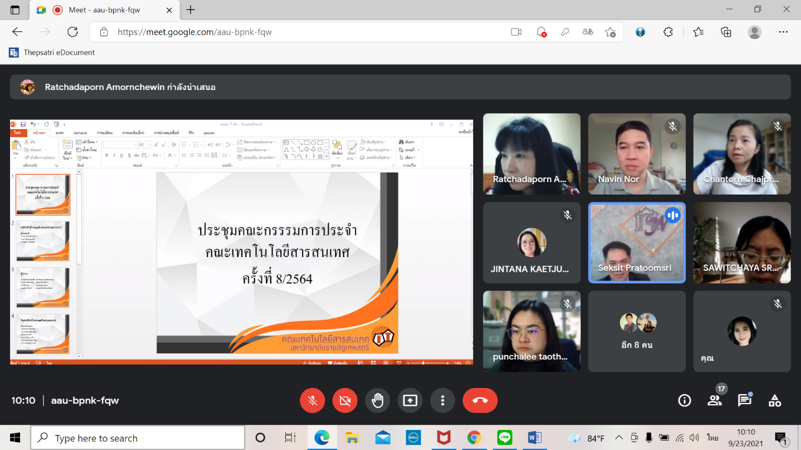801x450 pixels.
Task: Refresh the Meet page
Action: coord(73,32)
